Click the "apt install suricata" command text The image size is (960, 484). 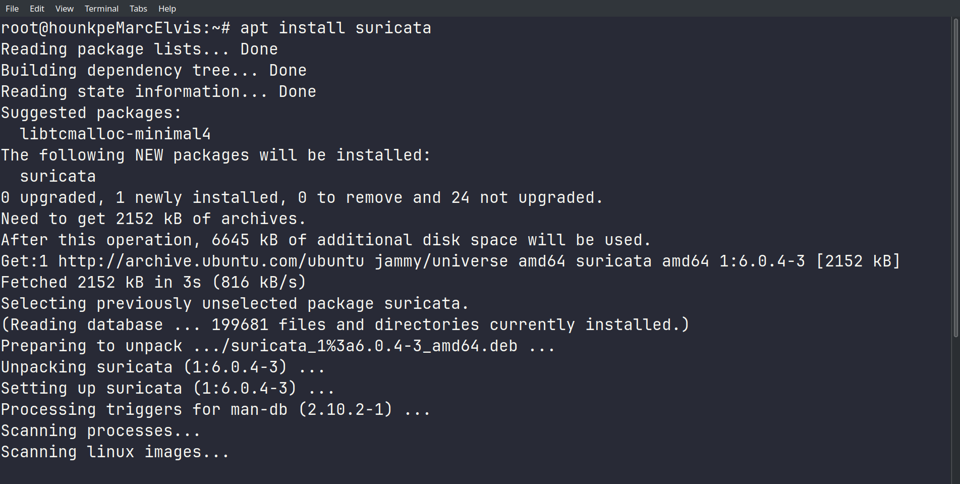(x=335, y=28)
